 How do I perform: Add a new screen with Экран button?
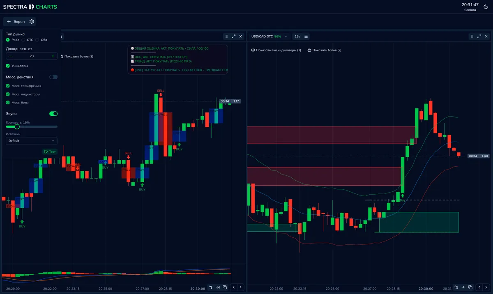16,21
